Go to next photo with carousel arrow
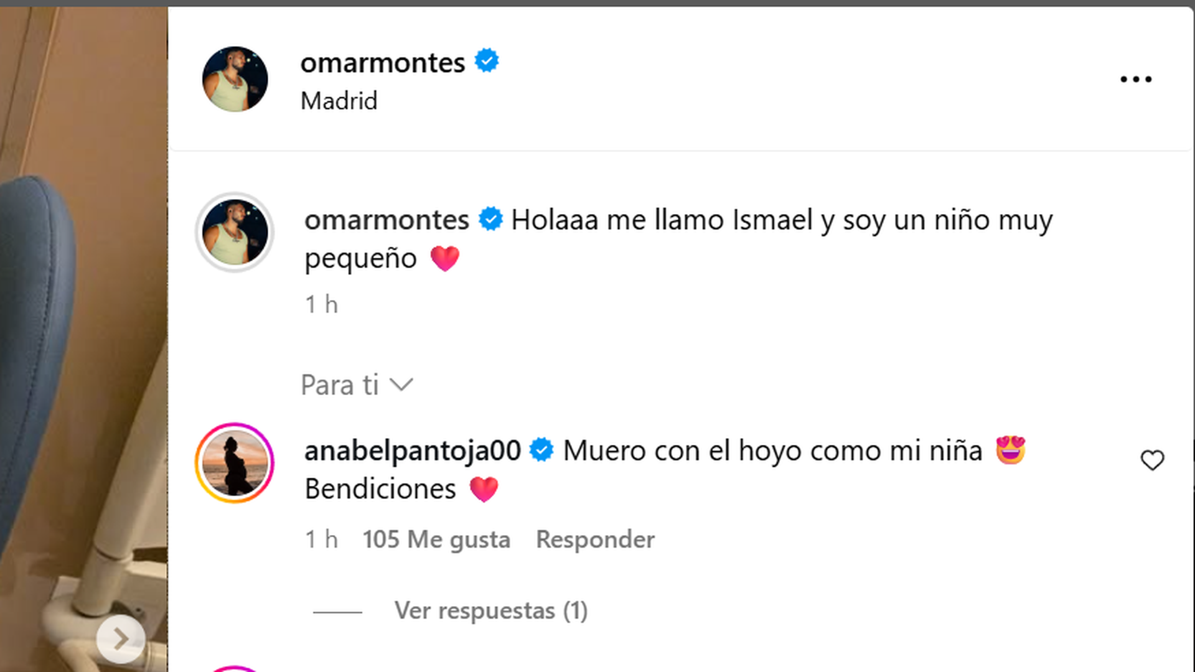This screenshot has height=672, width=1195. click(x=121, y=638)
